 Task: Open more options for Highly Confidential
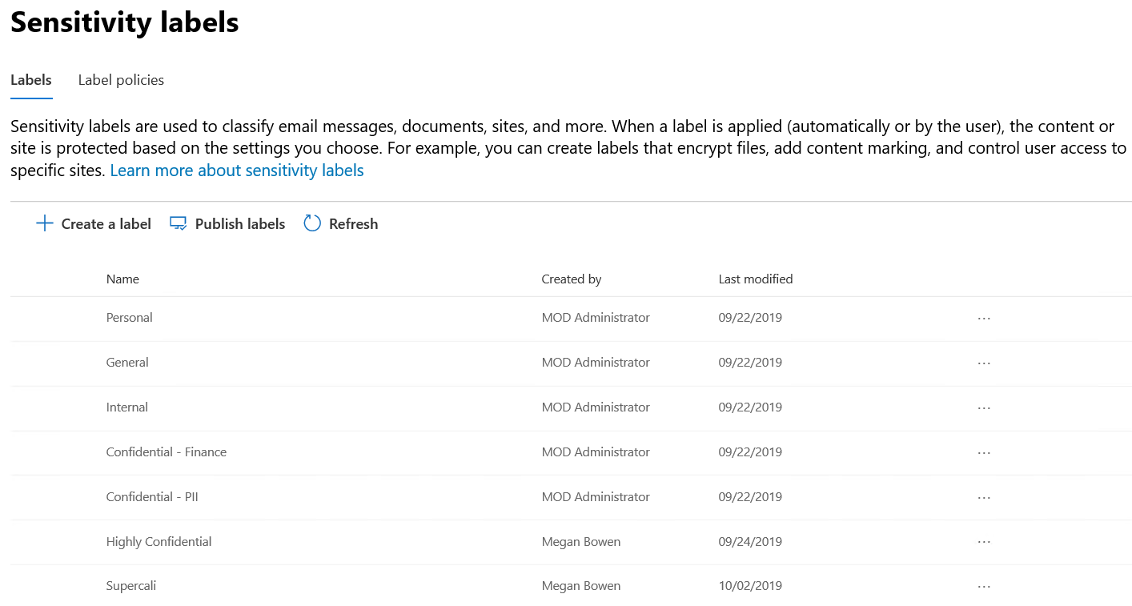(984, 542)
